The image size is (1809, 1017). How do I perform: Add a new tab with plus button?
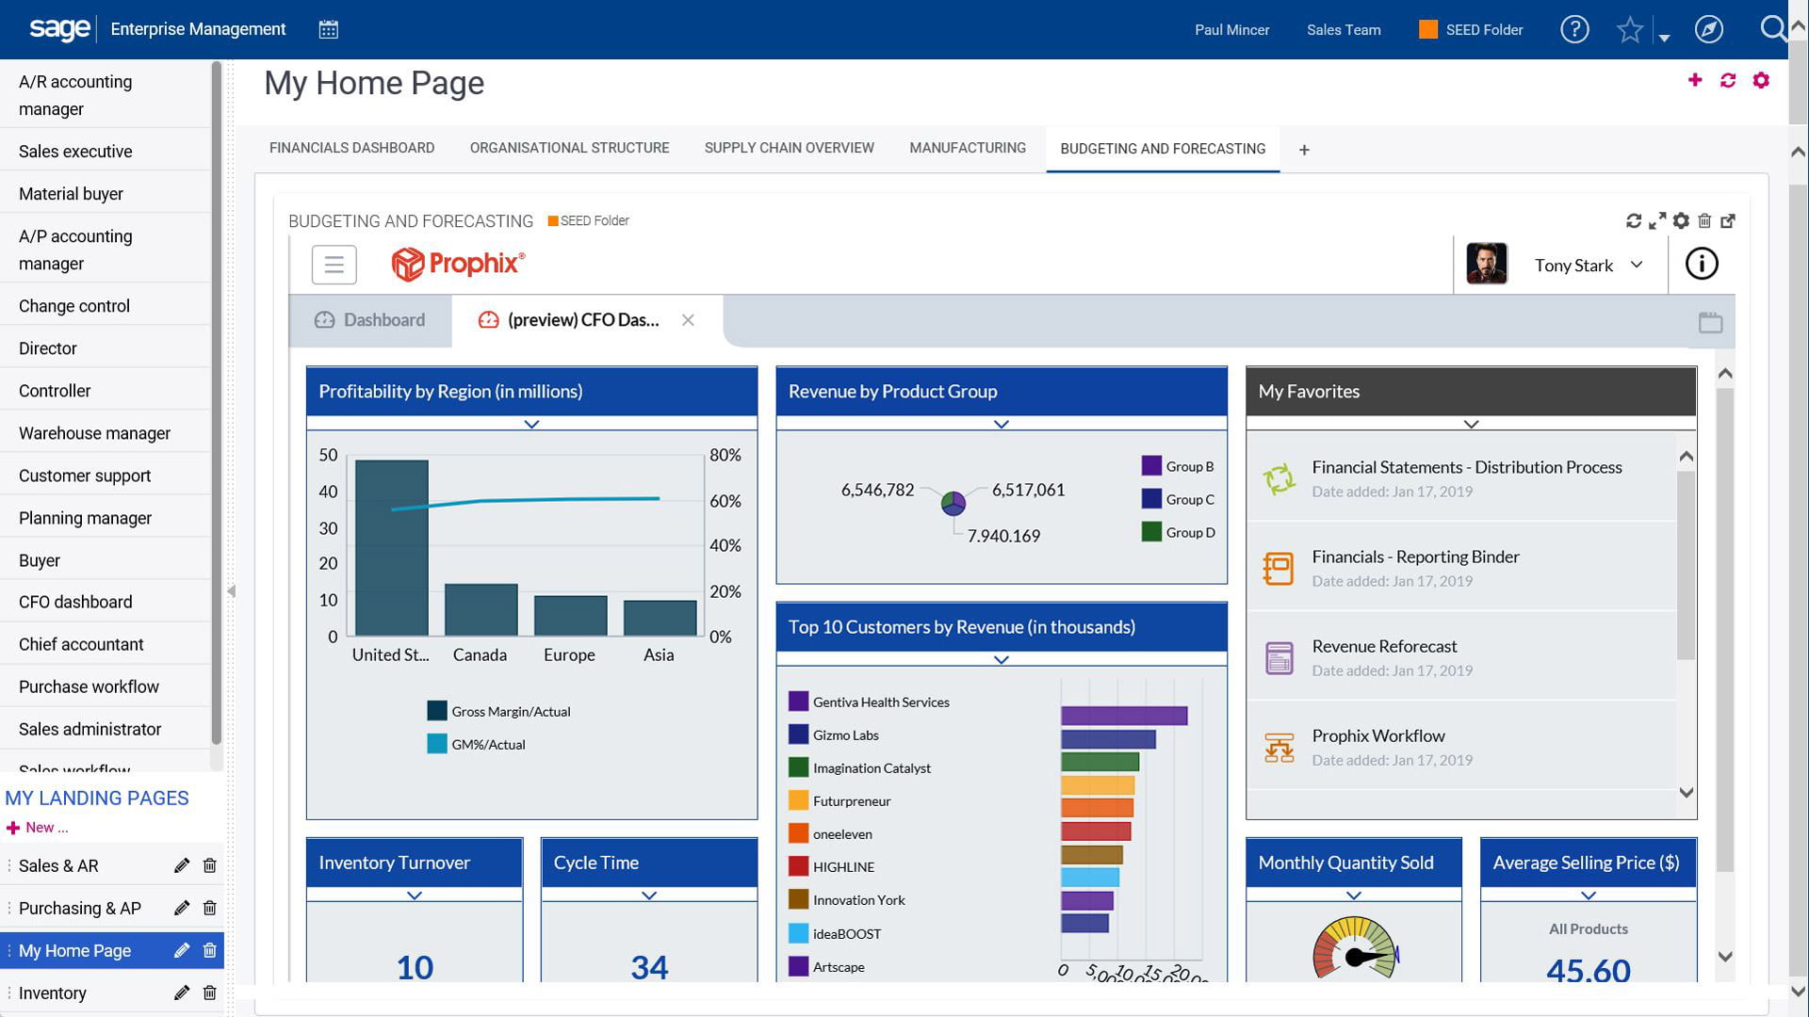(x=1304, y=150)
